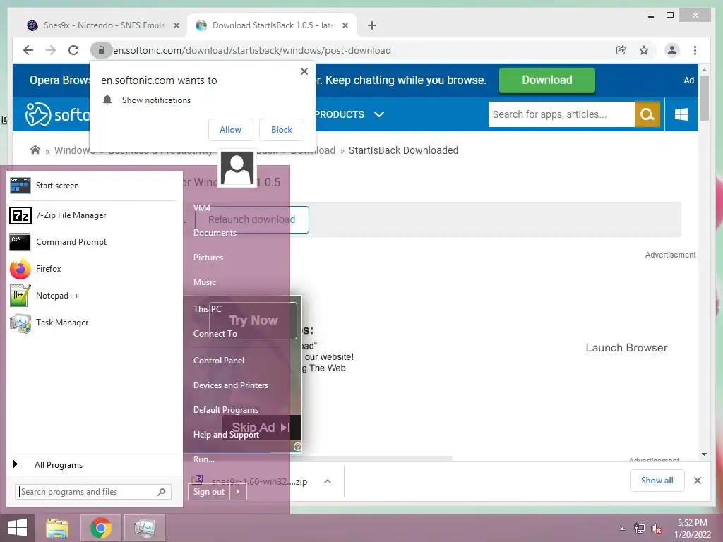This screenshot has width=723, height=542.
Task: Expand the PRODUCTS dropdown chevron
Action: point(379,114)
